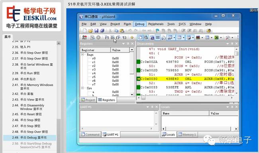Open lesson step 2.41 Memory Windows

tap(33, 86)
